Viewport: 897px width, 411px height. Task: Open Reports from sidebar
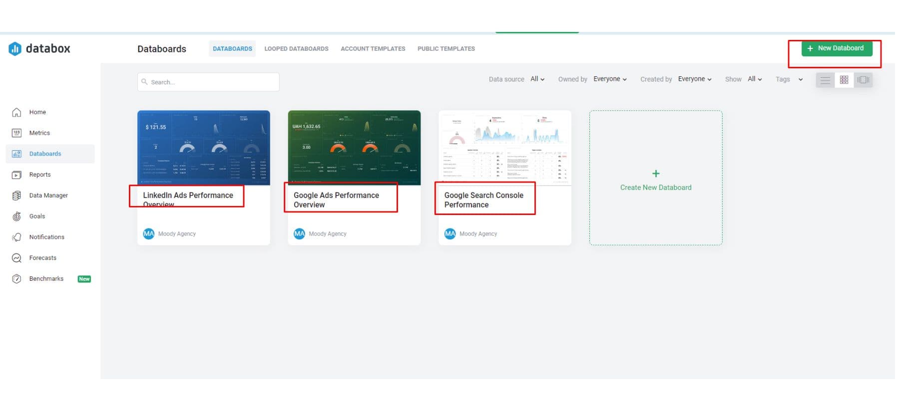tap(40, 175)
